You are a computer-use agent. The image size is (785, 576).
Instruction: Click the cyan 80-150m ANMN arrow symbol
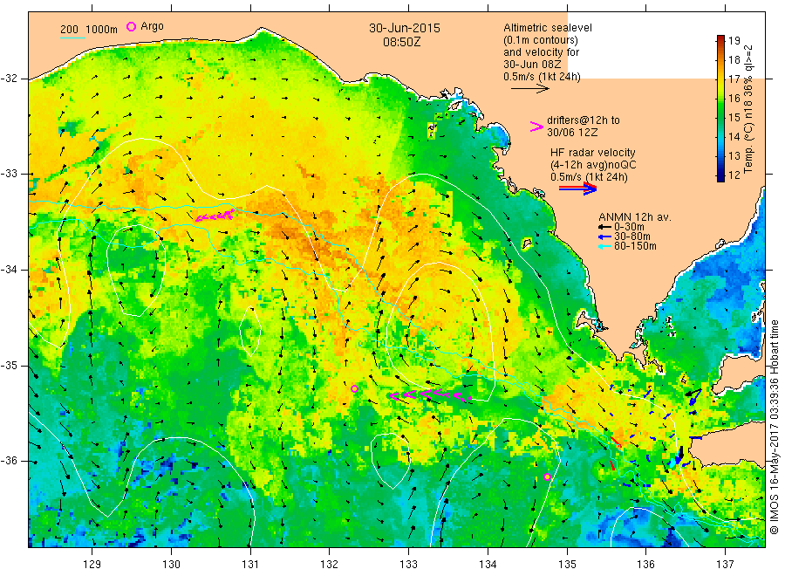(x=604, y=246)
